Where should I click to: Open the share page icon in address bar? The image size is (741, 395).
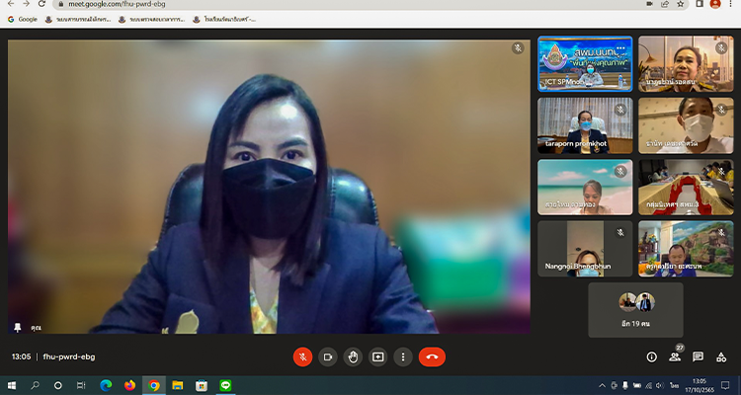665,4
